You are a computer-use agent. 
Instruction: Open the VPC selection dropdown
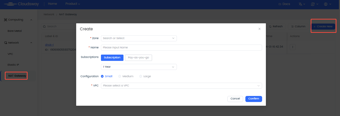[181, 86]
